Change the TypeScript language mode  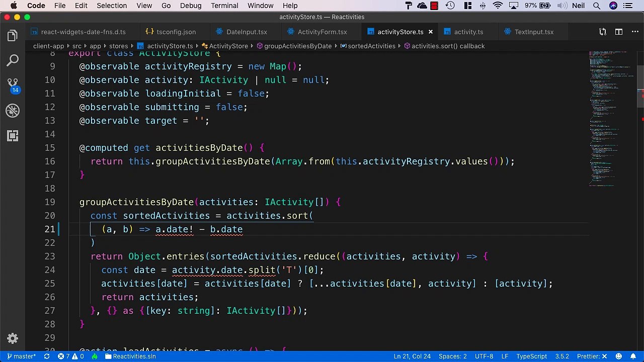[x=531, y=356]
